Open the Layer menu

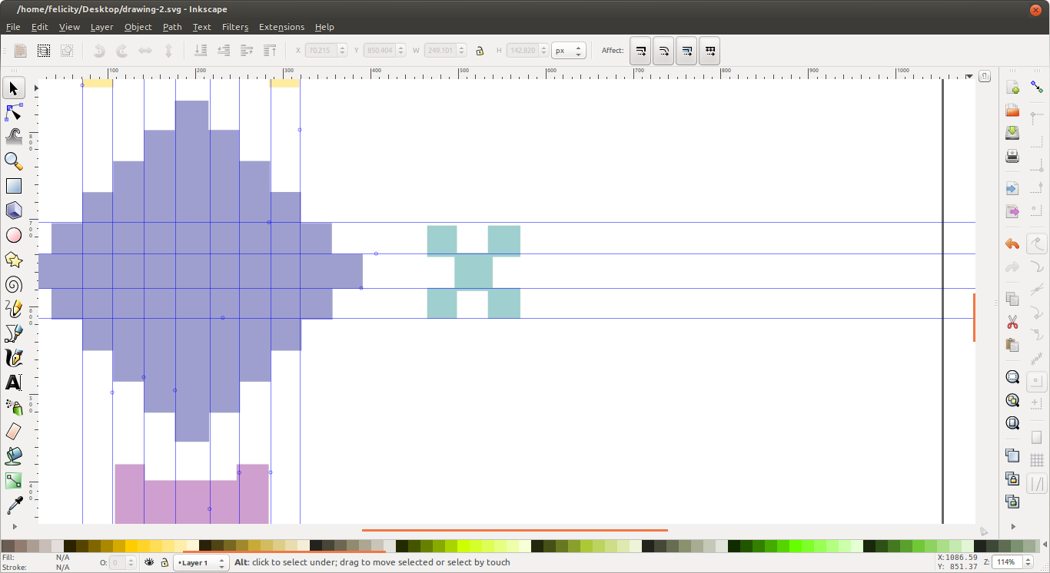101,27
